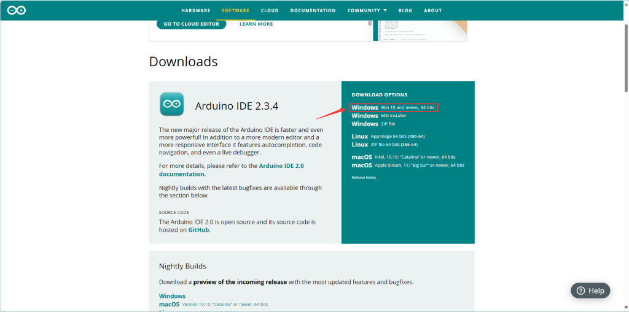Download Linux ZIP file 64 bits
This screenshot has height=312, width=629.
[x=385, y=144]
